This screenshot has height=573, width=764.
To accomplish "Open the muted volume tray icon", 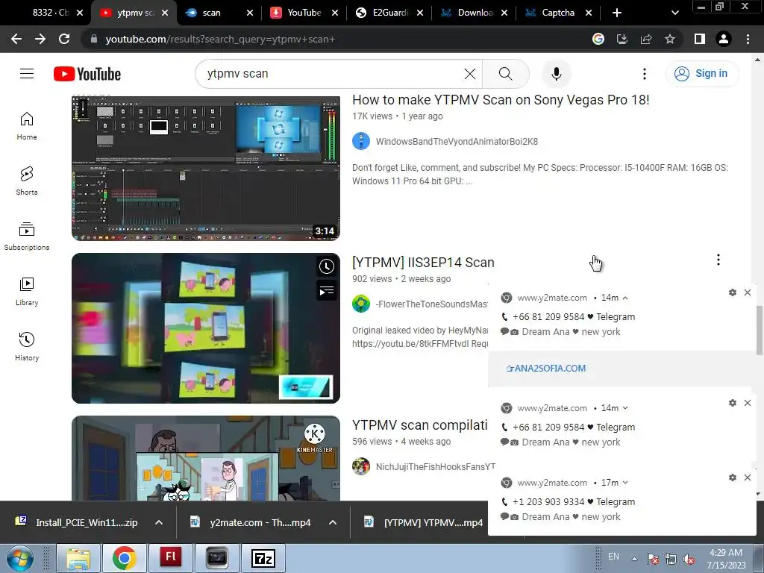I will (x=689, y=559).
